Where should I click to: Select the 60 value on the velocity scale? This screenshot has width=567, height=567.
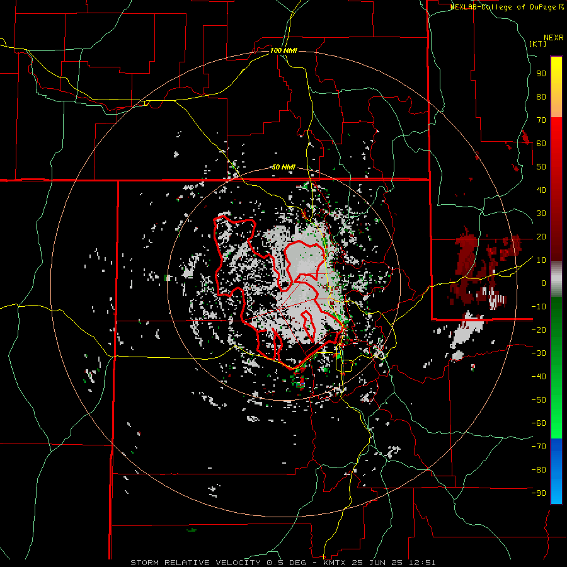[541, 143]
